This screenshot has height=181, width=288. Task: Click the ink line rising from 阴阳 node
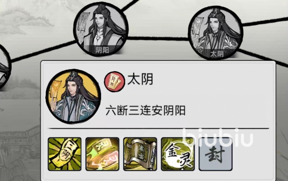[x=131, y=5]
